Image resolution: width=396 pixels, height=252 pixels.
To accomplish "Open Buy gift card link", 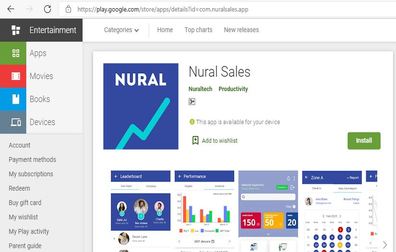I will click(x=25, y=203).
